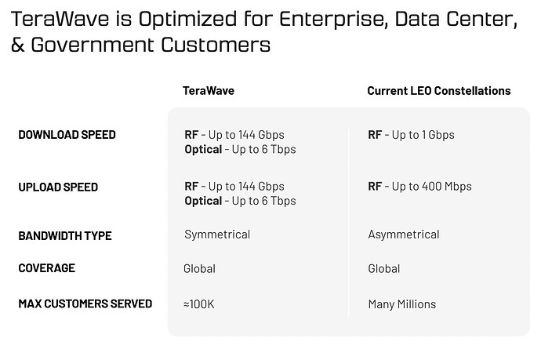Viewport: 541px width, 349px height.
Task: Click the BANDWIDTH TYPE row label
Action: 64,235
